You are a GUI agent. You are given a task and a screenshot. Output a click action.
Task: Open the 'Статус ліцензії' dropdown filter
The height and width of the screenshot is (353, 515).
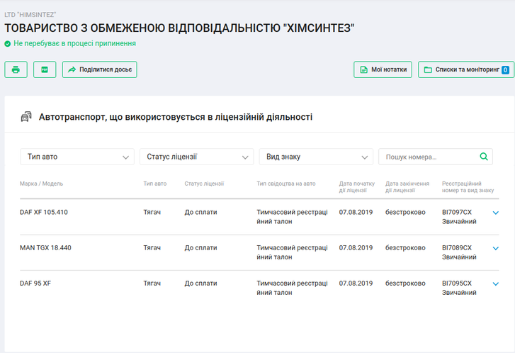197,157
